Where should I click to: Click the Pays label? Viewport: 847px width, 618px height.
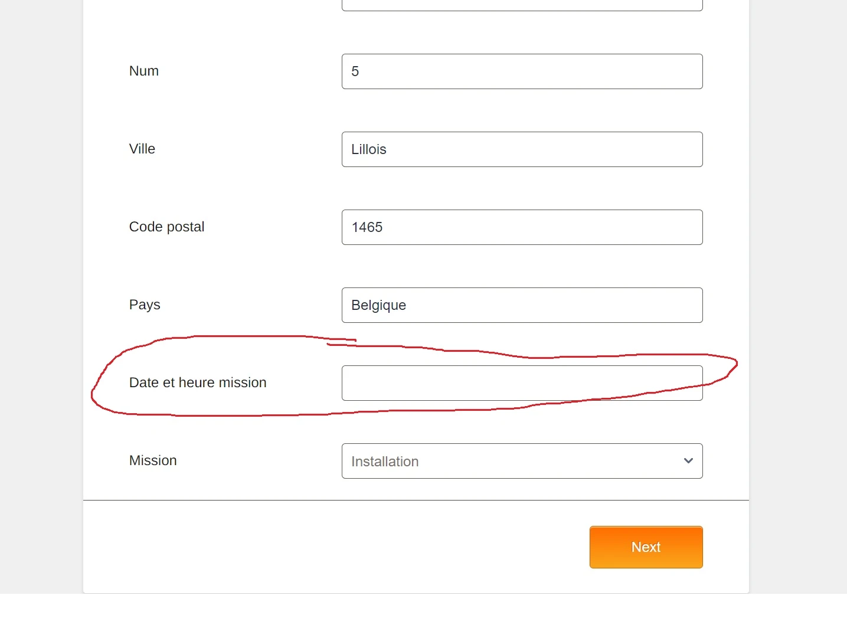tap(145, 305)
